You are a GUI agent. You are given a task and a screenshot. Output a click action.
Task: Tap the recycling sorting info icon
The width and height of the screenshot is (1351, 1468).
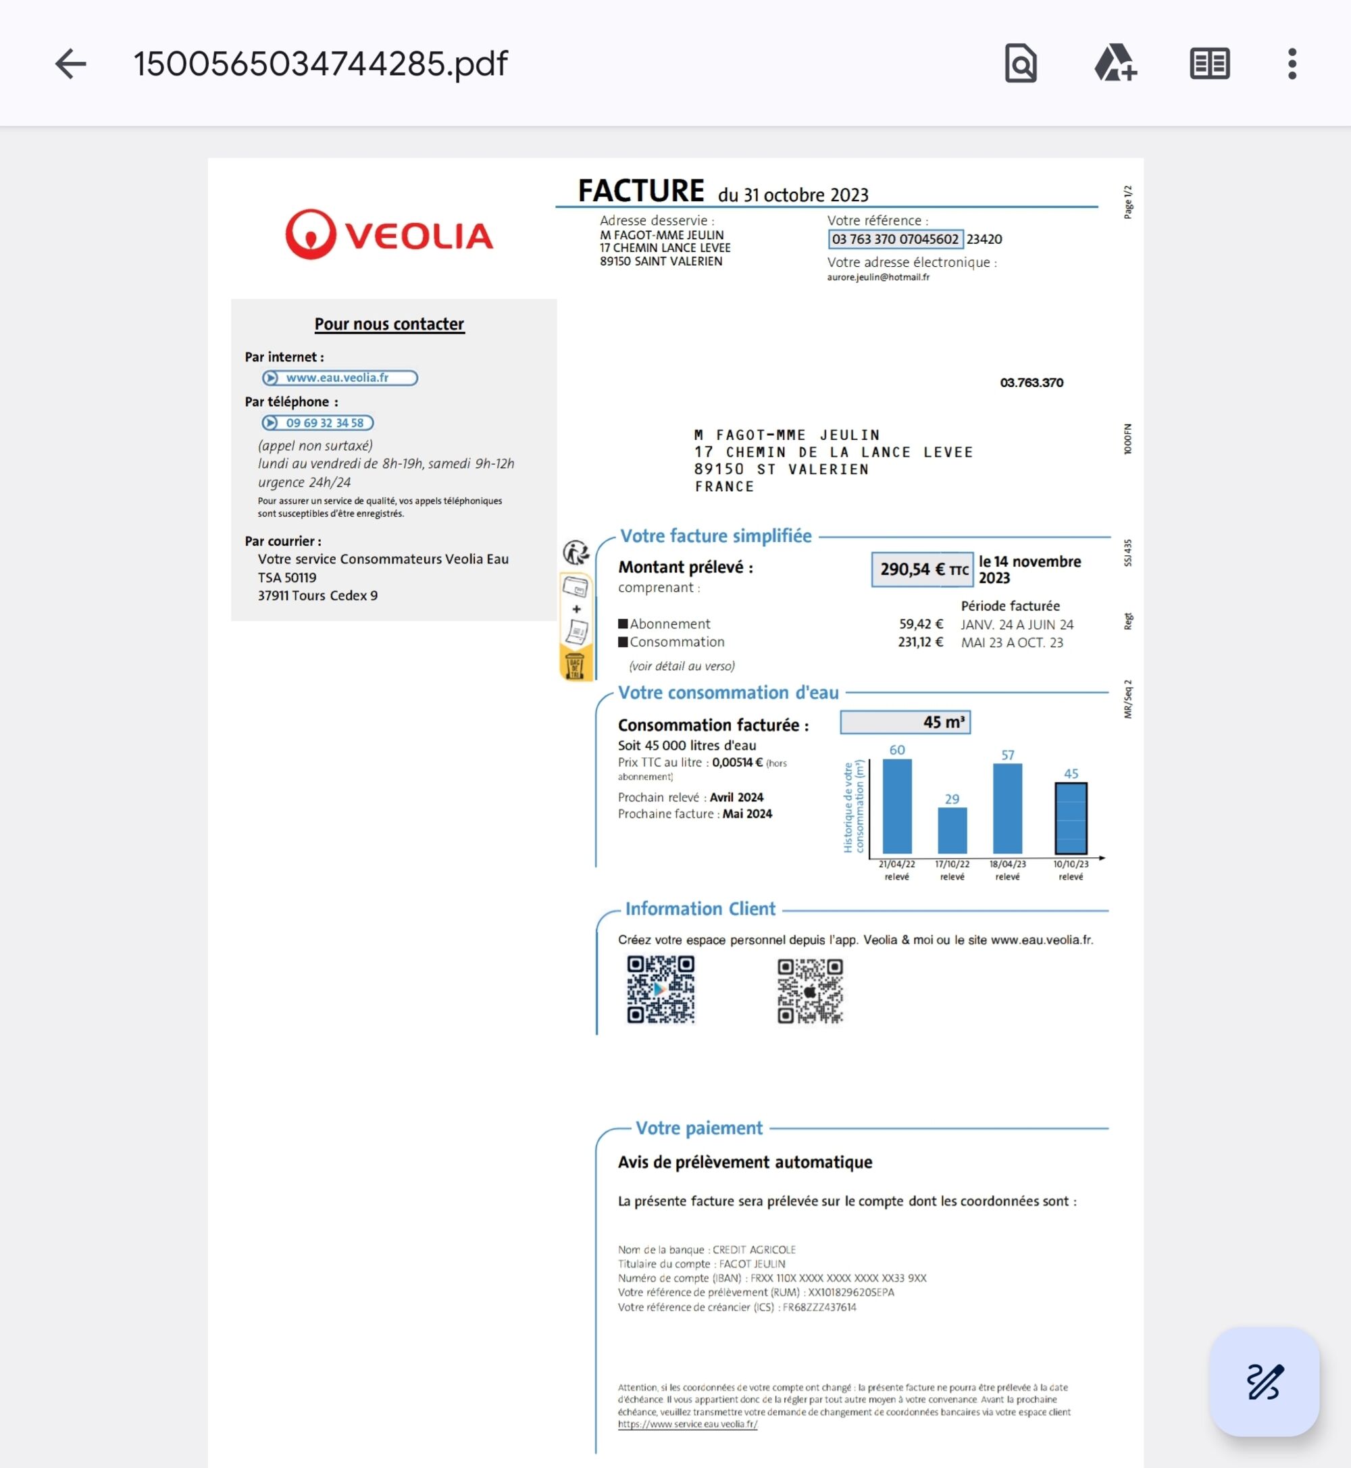click(x=576, y=553)
